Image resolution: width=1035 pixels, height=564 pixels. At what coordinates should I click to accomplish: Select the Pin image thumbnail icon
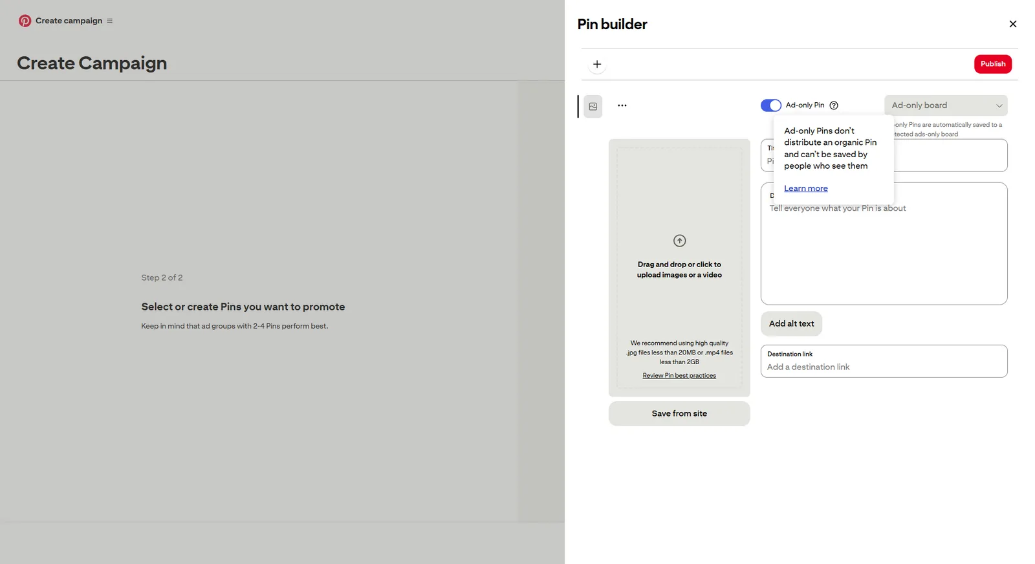pos(593,106)
